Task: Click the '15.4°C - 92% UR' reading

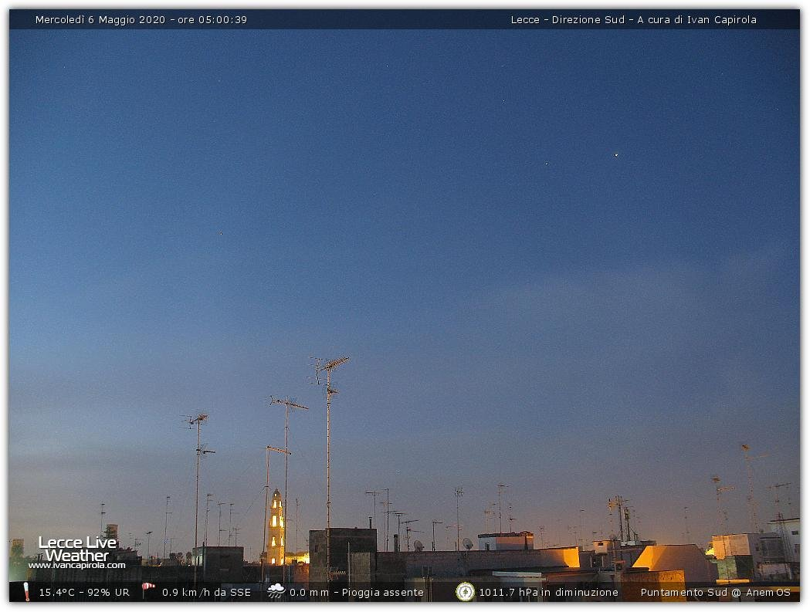Action: tap(84, 593)
